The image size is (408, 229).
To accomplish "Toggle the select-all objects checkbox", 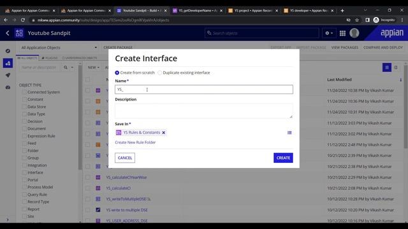I will pos(88,80).
